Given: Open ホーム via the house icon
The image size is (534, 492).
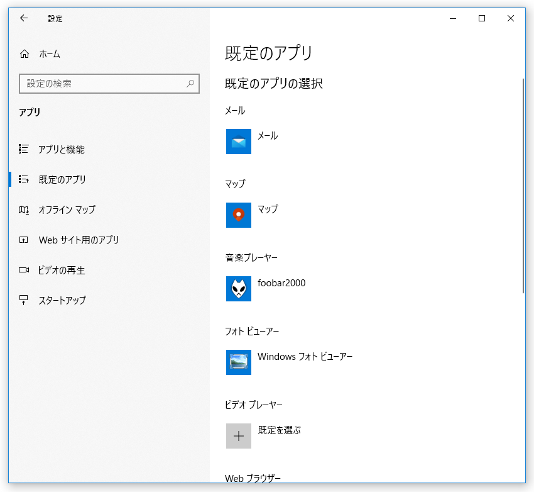Looking at the screenshot, I should 25,54.
